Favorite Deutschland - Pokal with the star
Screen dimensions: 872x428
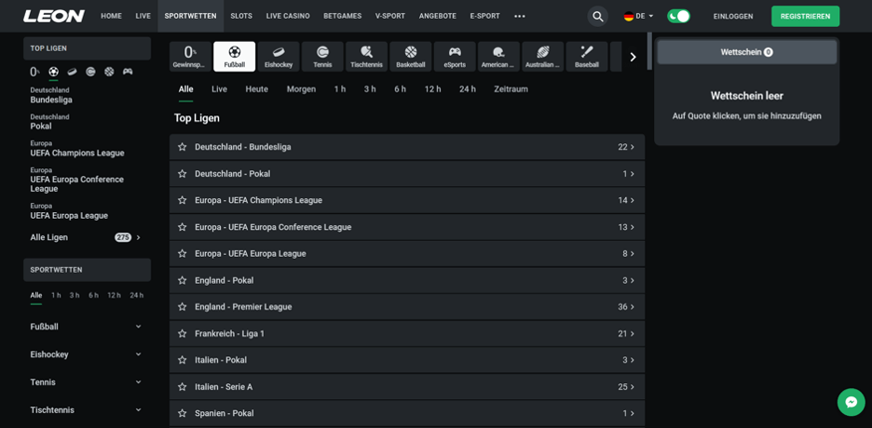pos(182,174)
